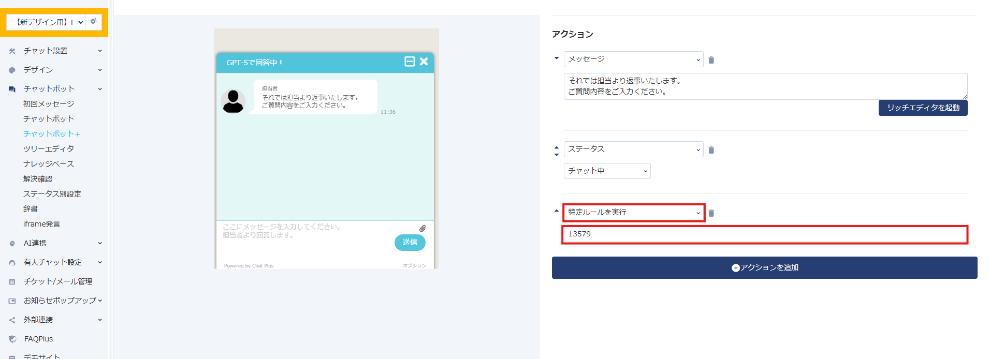Screen dimensions: 990x359
Task: Minimize the chat preview window
Action: tap(410, 62)
